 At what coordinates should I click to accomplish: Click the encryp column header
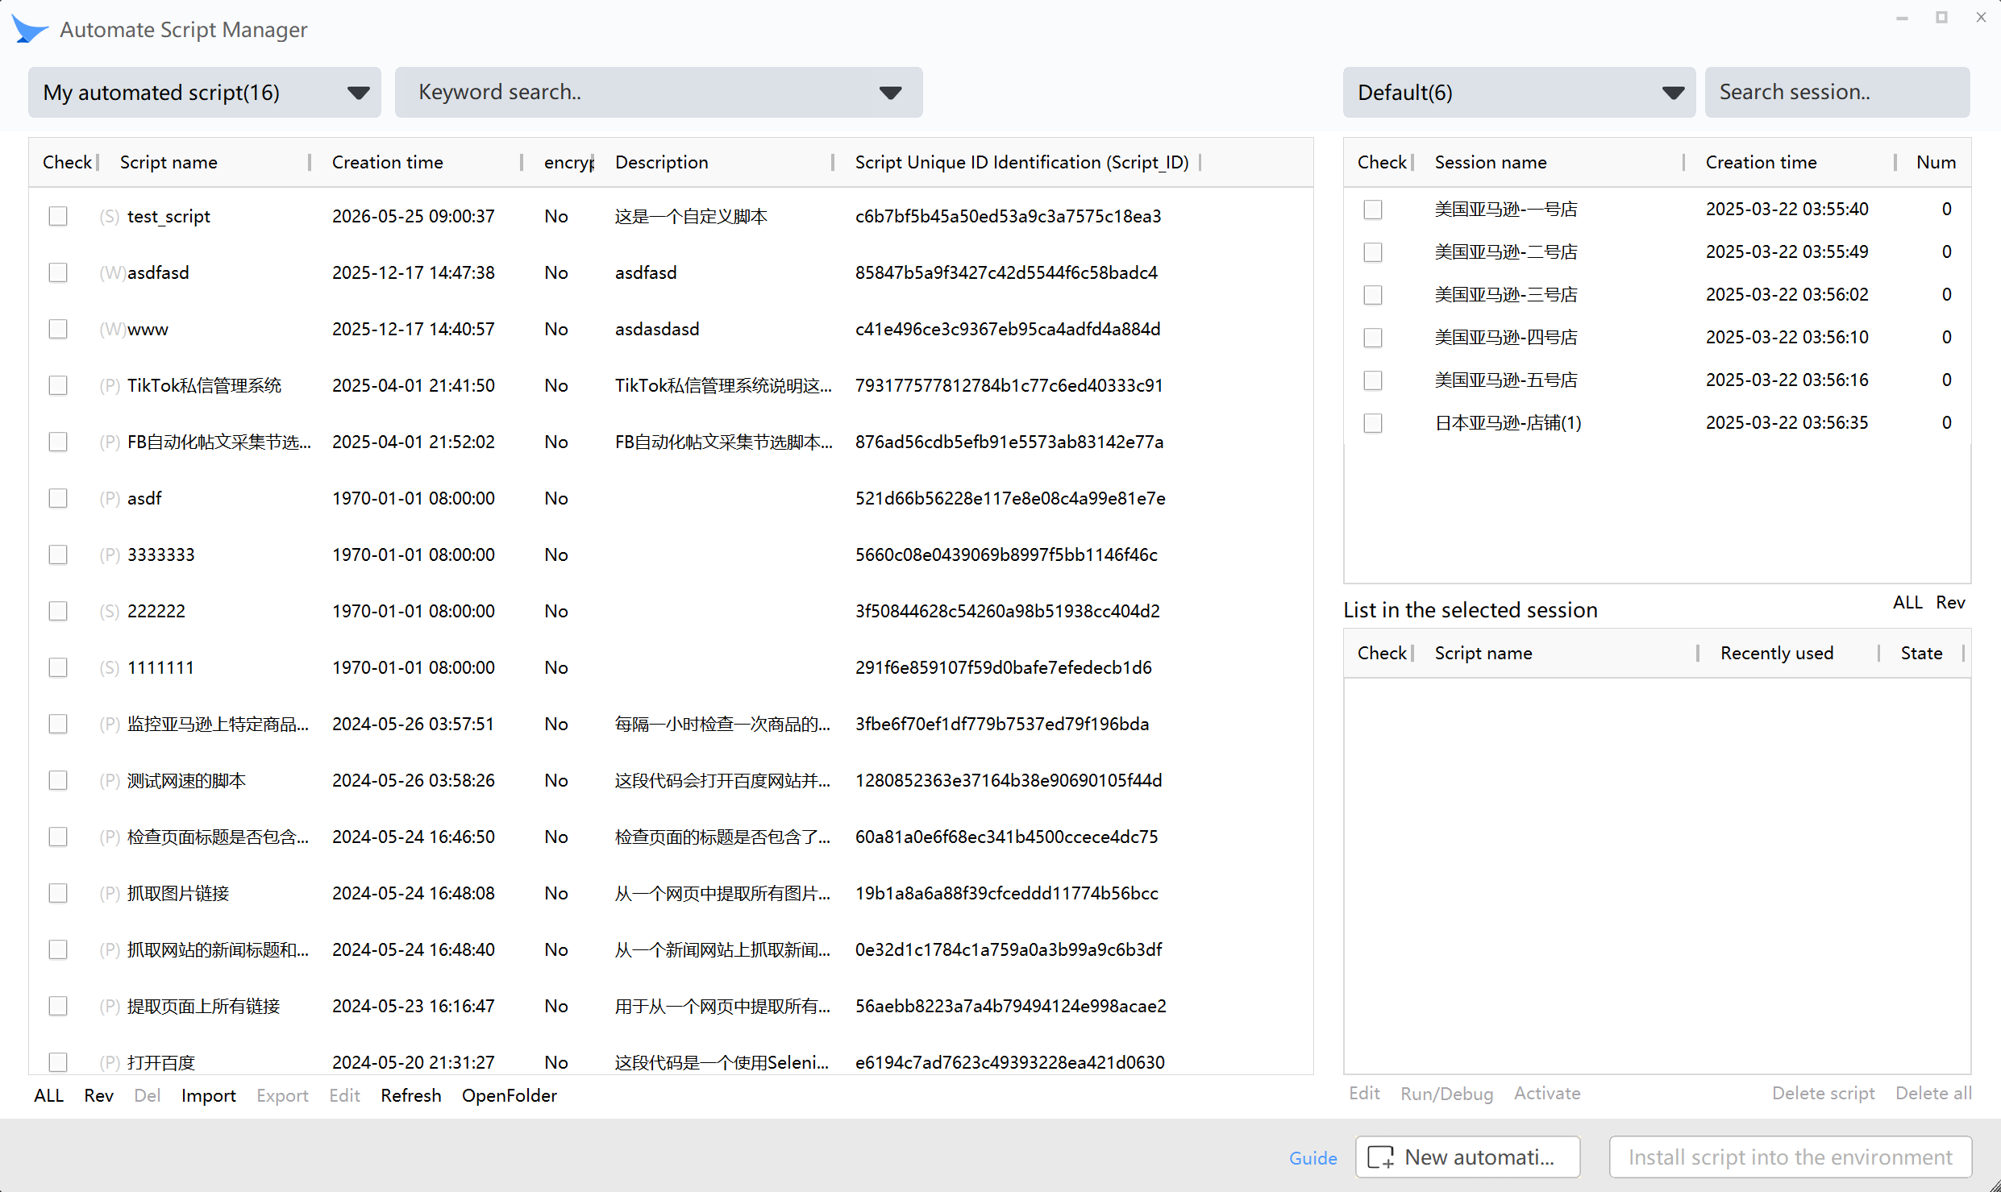click(569, 162)
